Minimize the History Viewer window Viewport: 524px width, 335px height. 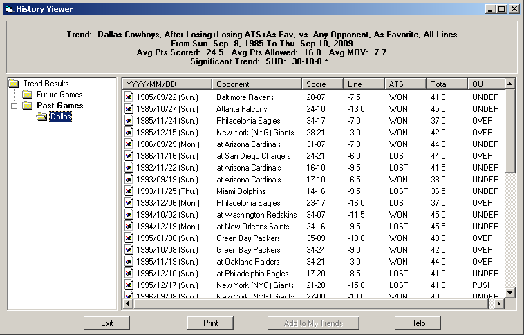click(x=490, y=9)
